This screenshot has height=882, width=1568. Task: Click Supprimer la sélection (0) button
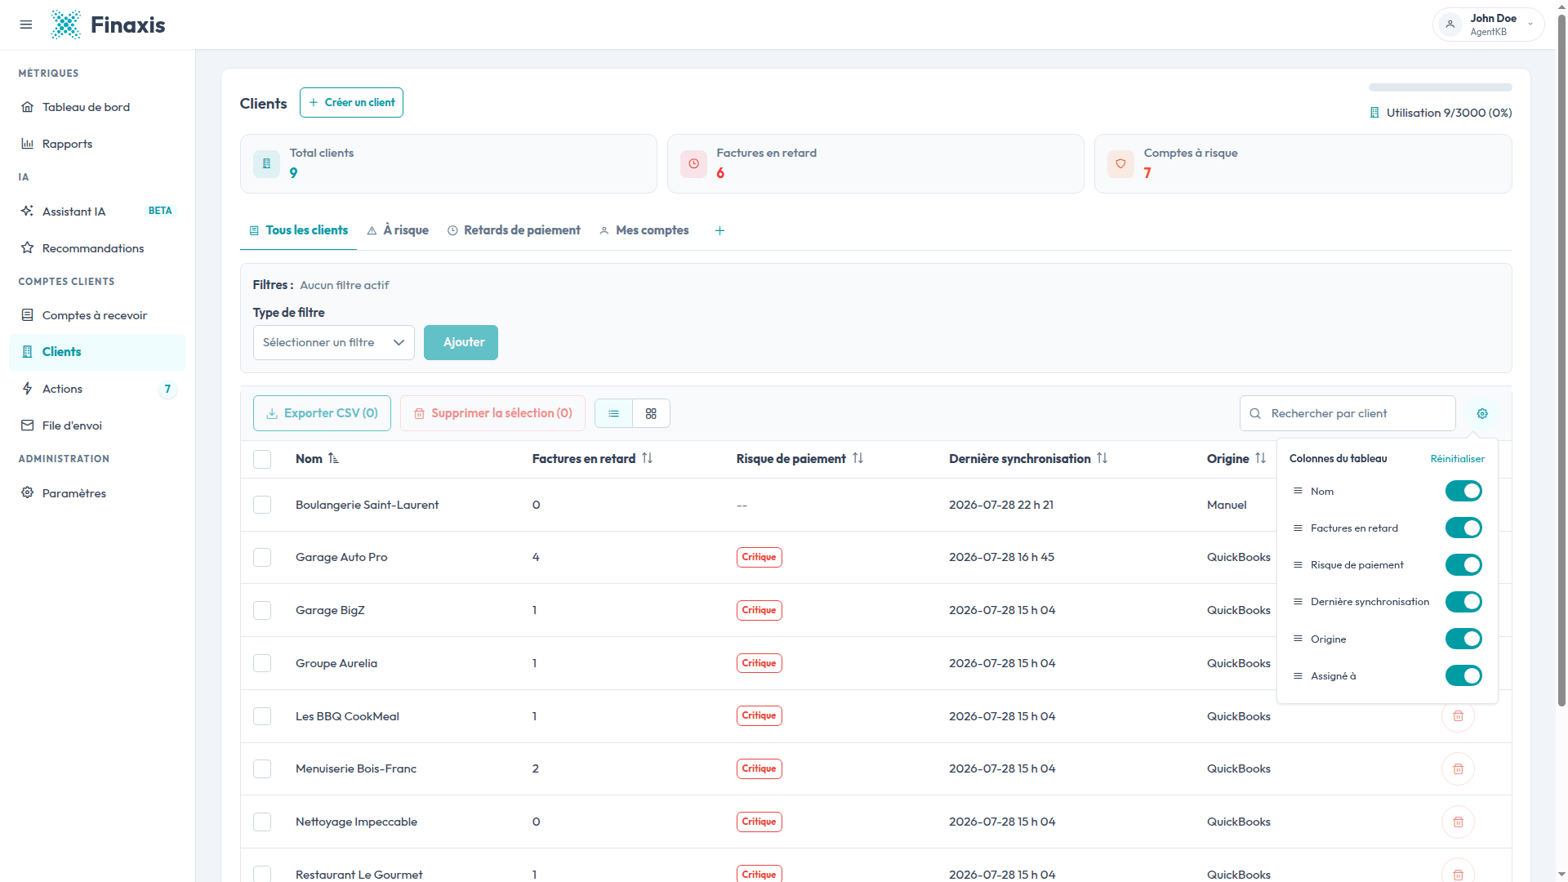coord(492,414)
